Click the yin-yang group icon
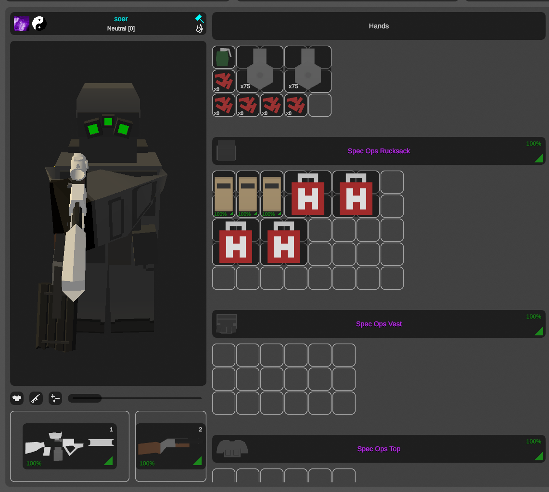The width and height of the screenshot is (549, 492). pyautogui.click(x=39, y=24)
